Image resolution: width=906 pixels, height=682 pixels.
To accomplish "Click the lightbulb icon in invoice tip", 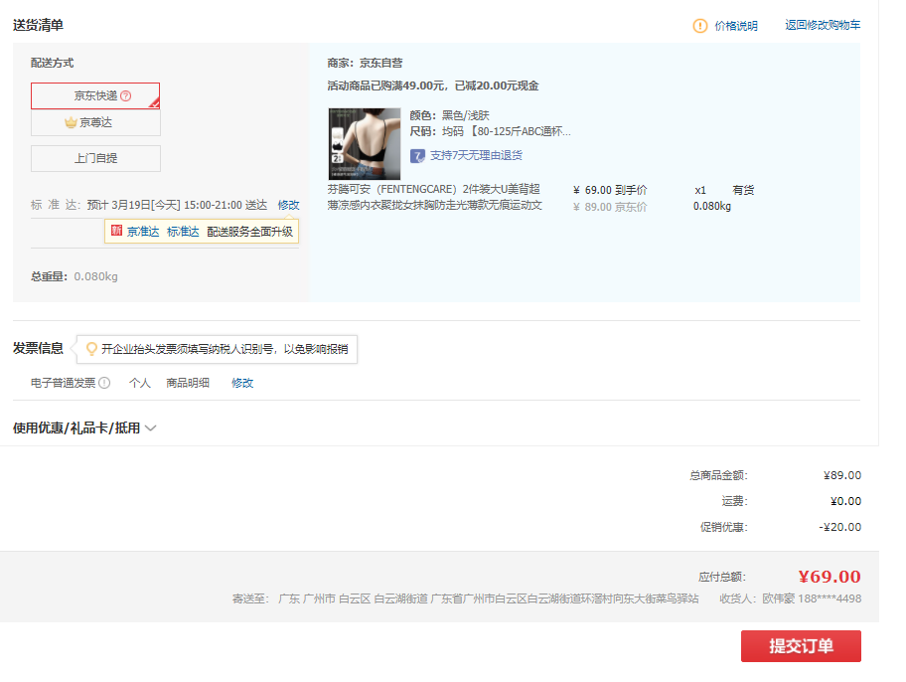I will [91, 349].
